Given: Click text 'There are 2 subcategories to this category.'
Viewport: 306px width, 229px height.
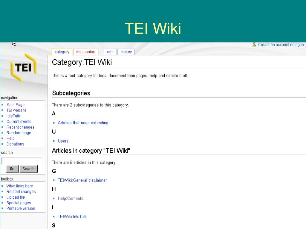Looking at the screenshot, I should [x=90, y=105].
